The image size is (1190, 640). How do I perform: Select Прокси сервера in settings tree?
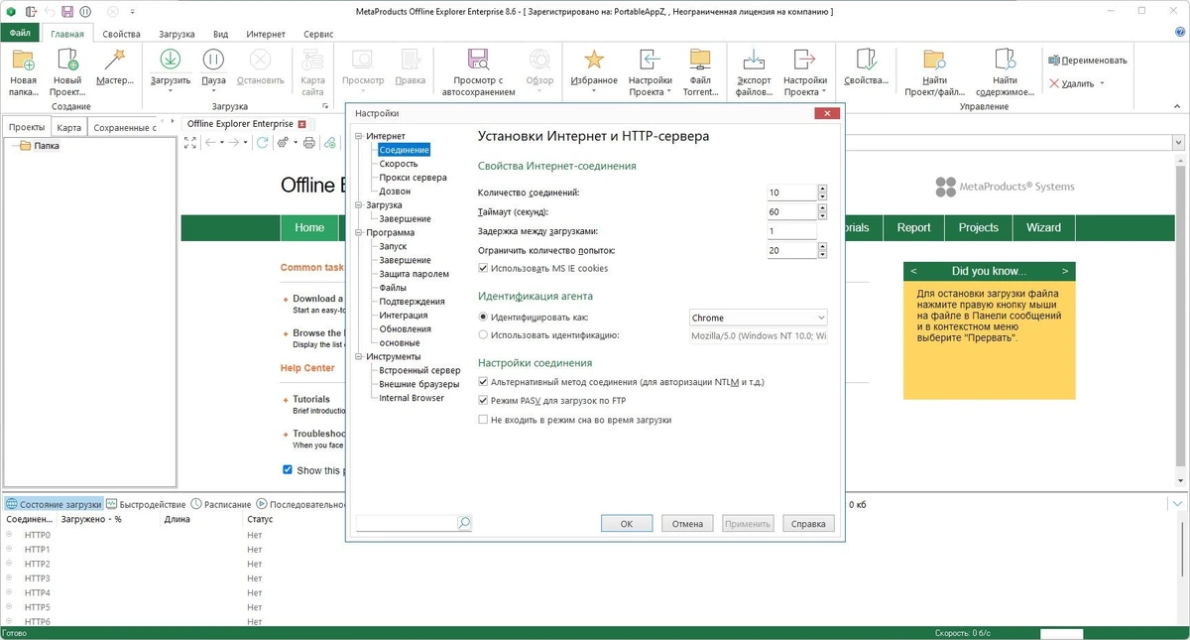coord(413,178)
